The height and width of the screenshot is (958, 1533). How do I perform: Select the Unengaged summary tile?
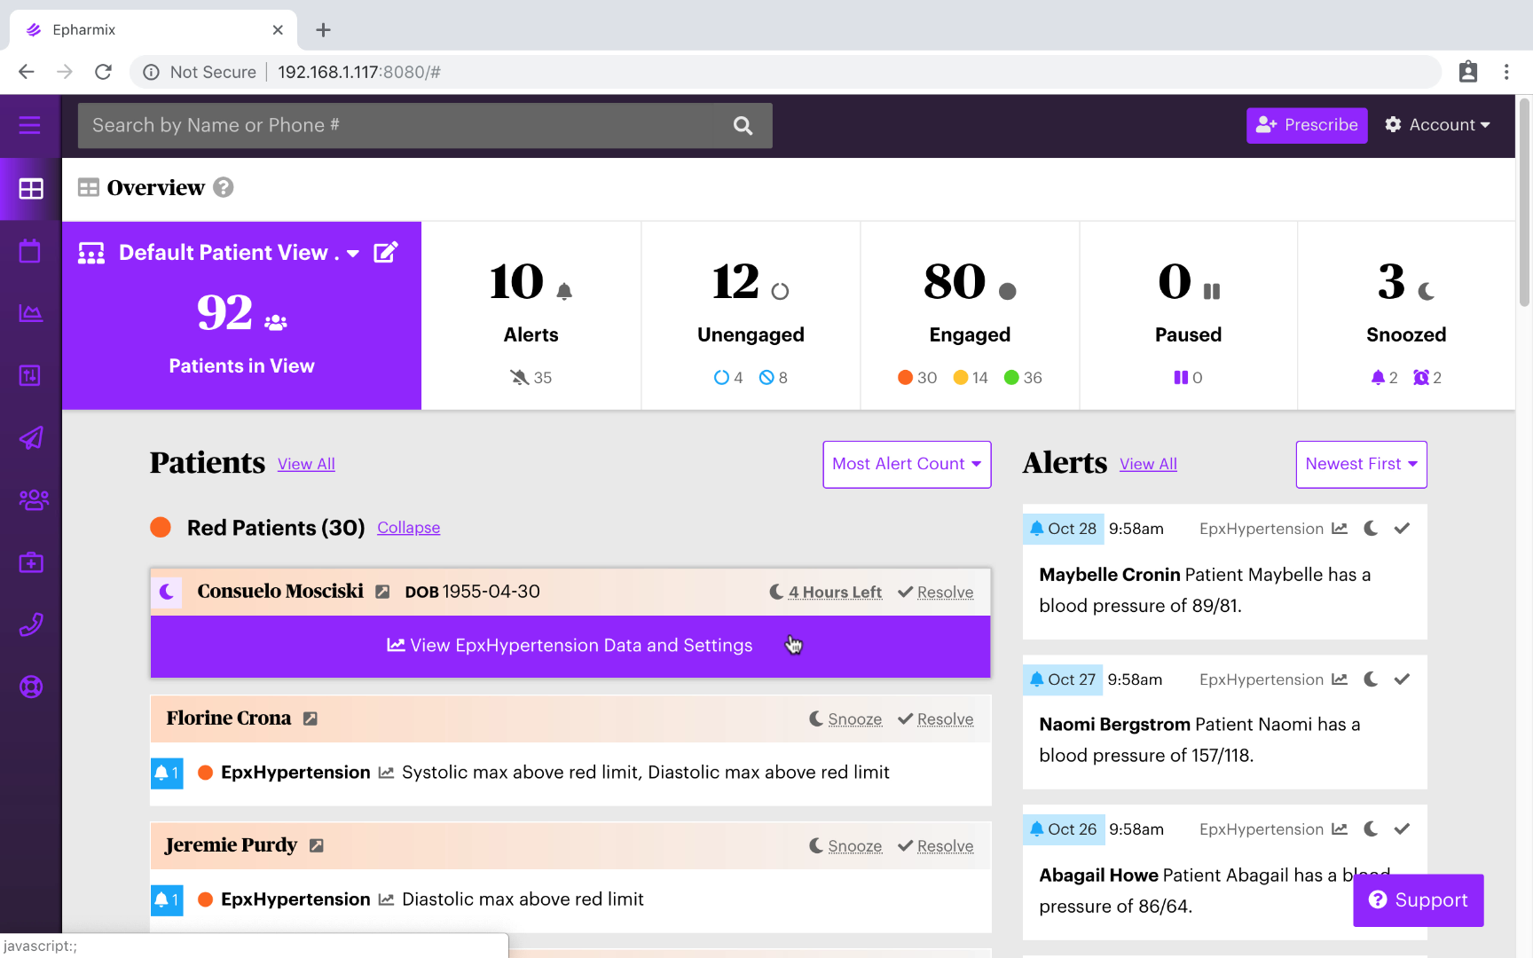tap(751, 316)
